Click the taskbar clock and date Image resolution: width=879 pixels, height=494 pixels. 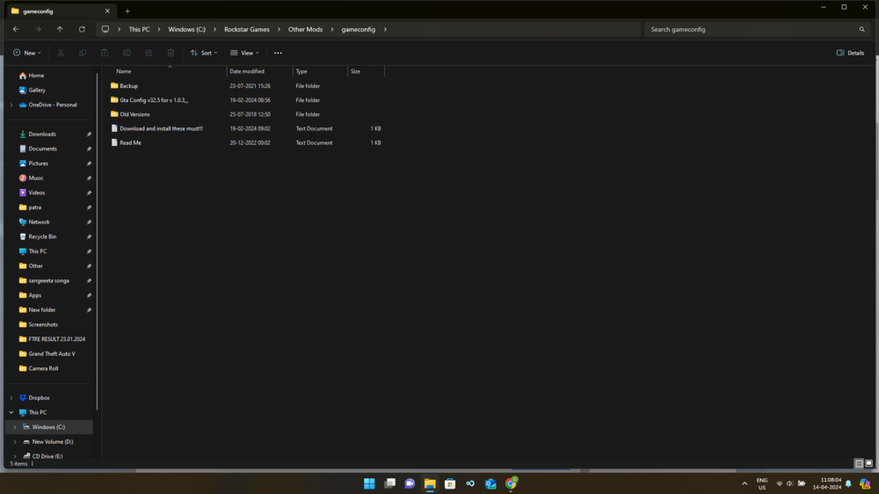pyautogui.click(x=827, y=483)
